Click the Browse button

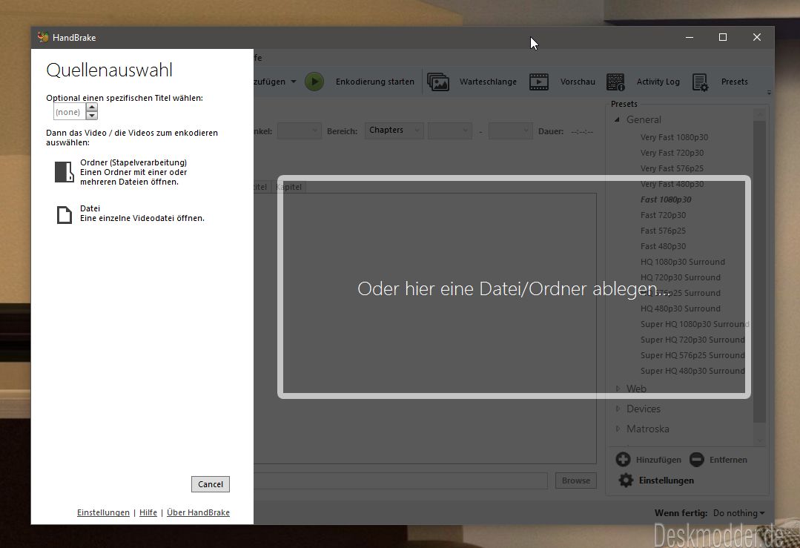[575, 480]
